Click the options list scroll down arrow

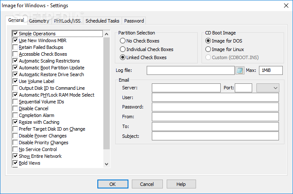[106, 164]
